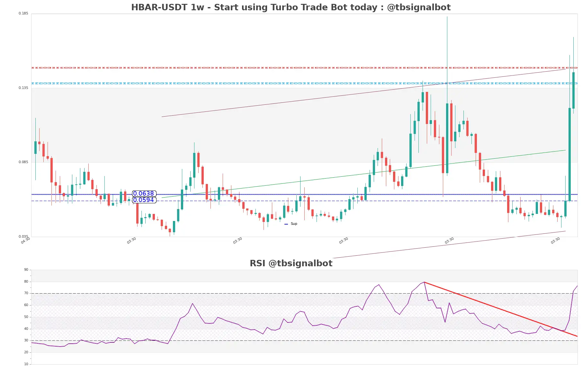Click the RSI axis value 30

[26, 340]
